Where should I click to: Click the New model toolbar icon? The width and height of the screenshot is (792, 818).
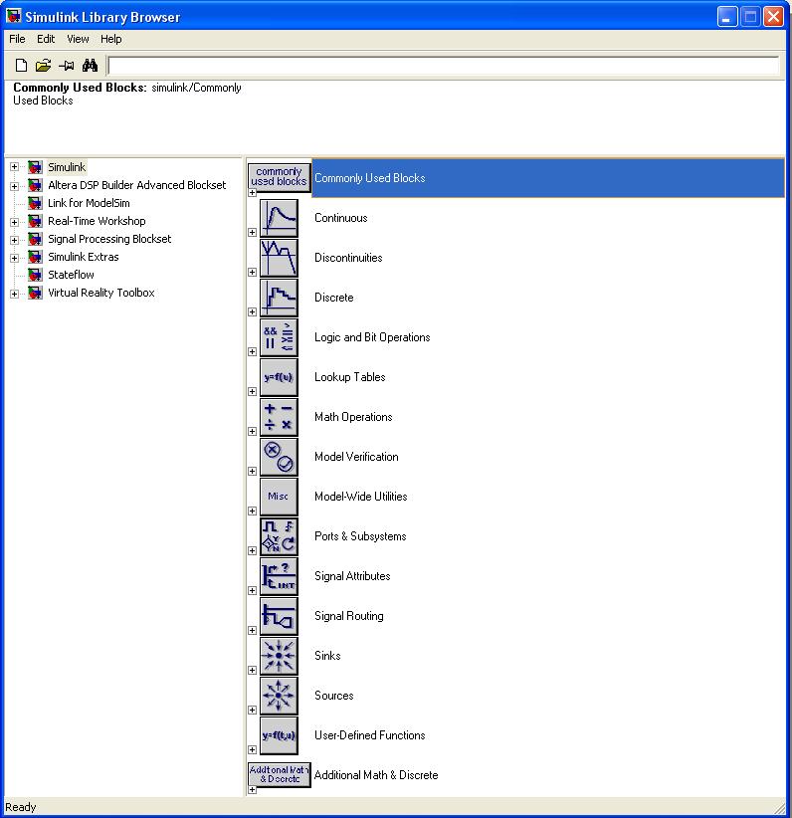point(21,66)
